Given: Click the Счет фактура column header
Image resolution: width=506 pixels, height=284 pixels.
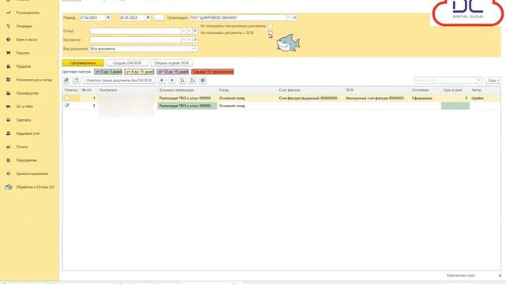Looking at the screenshot, I should point(311,90).
